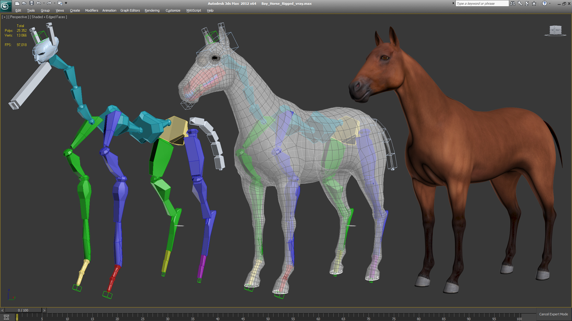Click the Help question mark icon

tap(545, 3)
